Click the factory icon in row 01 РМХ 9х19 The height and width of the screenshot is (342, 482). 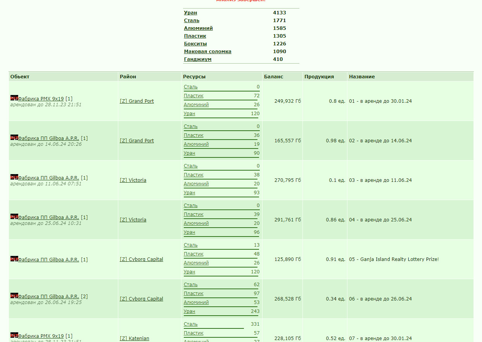tap(14, 98)
